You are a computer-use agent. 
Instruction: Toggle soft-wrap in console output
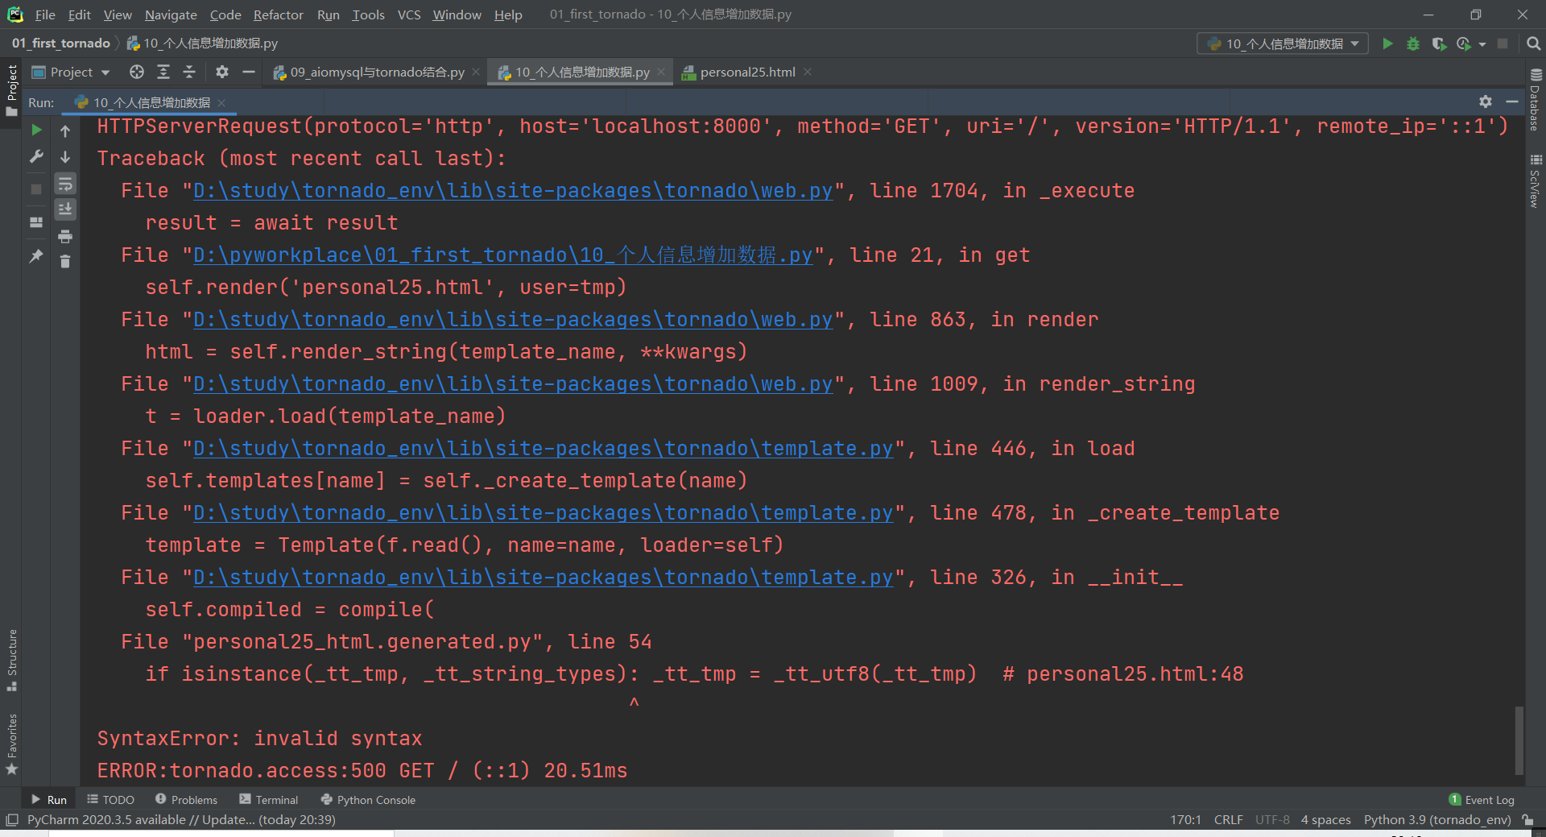65,184
